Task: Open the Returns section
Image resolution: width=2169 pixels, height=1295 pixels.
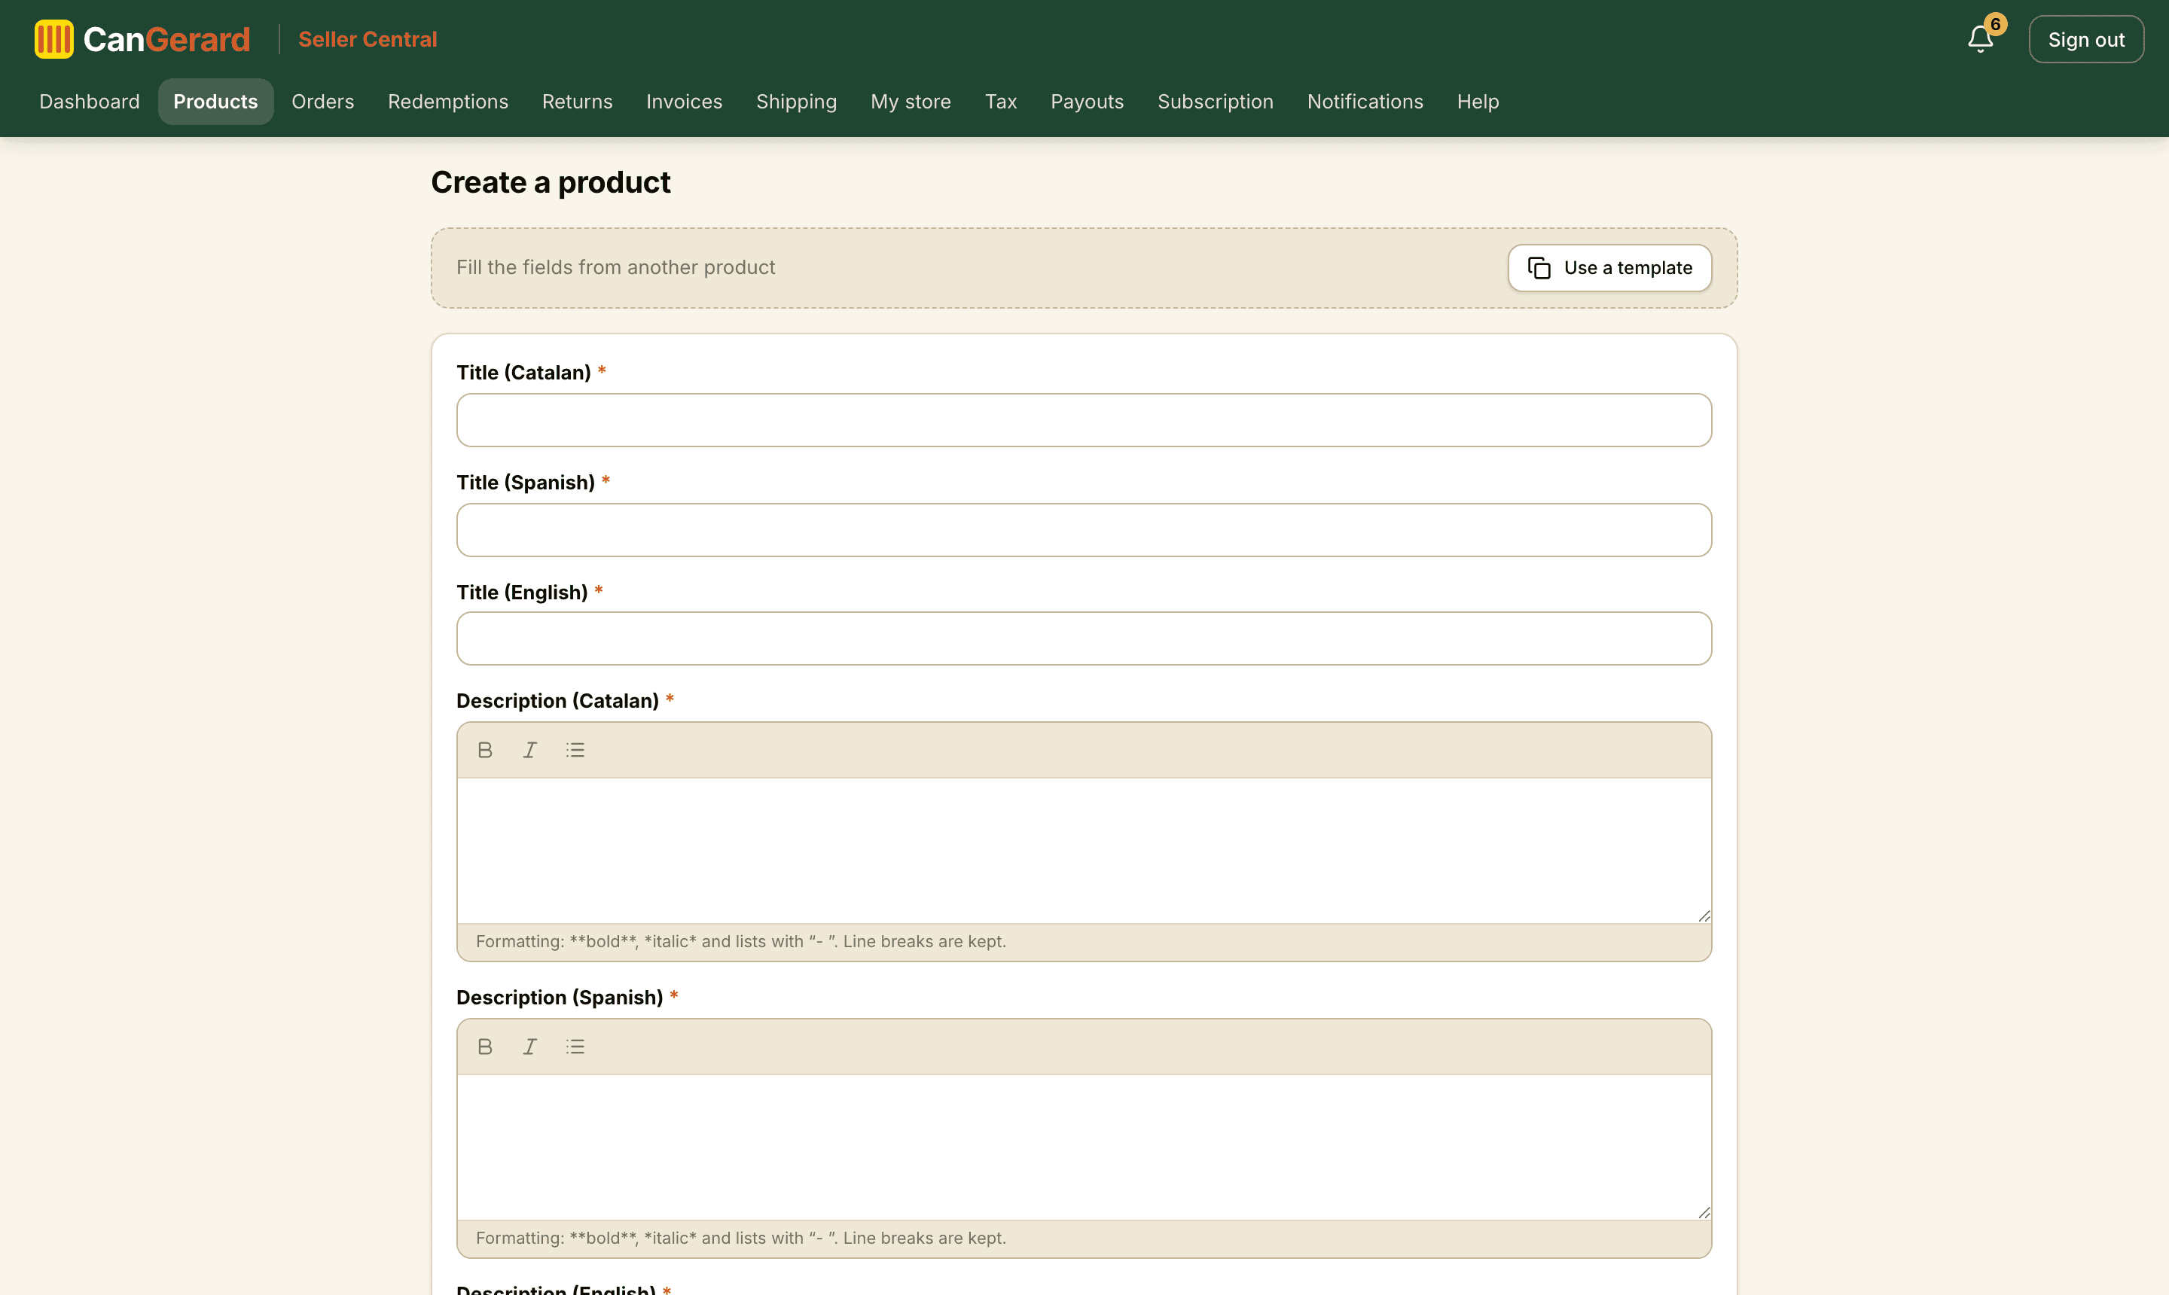Action: click(x=577, y=101)
